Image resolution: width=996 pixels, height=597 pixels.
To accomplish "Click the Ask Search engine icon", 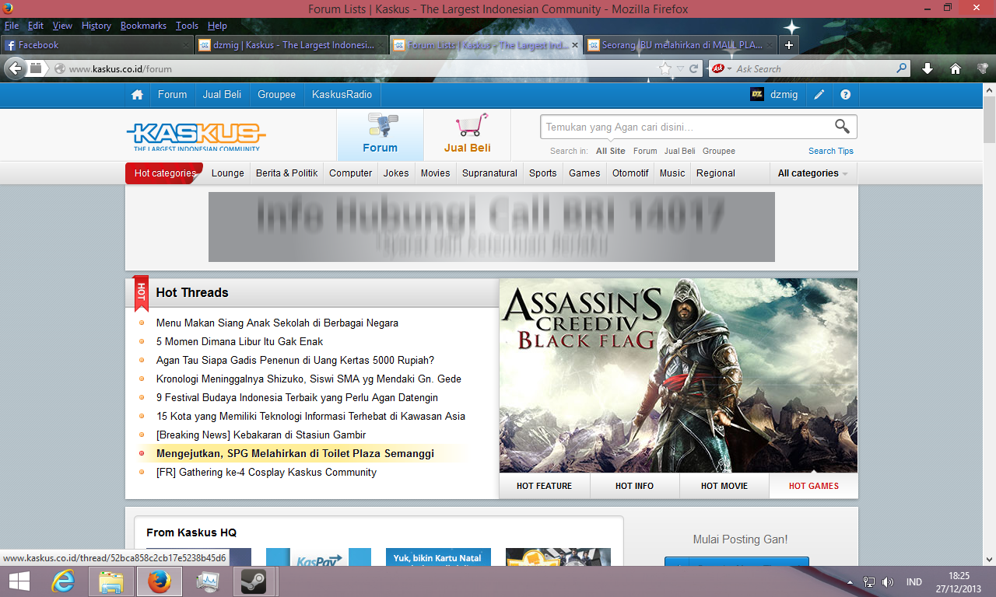I will click(718, 68).
